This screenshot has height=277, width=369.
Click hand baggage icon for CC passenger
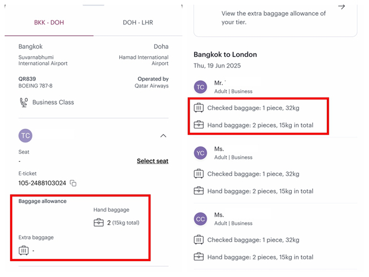pyautogui.click(x=199, y=257)
